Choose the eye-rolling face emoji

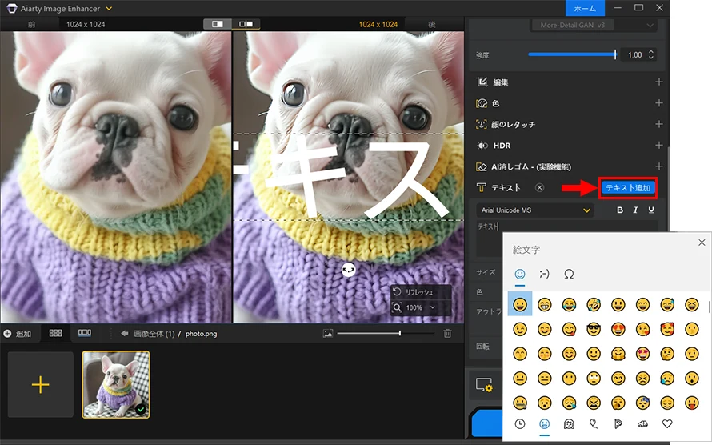(594, 378)
